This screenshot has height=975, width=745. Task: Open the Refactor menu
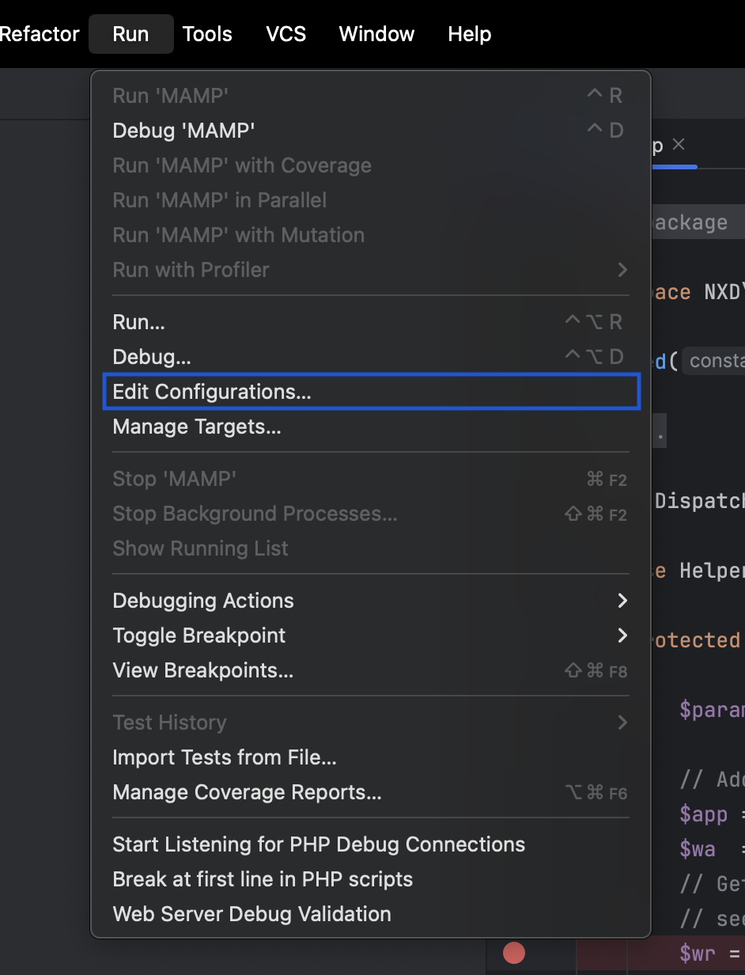click(x=40, y=33)
